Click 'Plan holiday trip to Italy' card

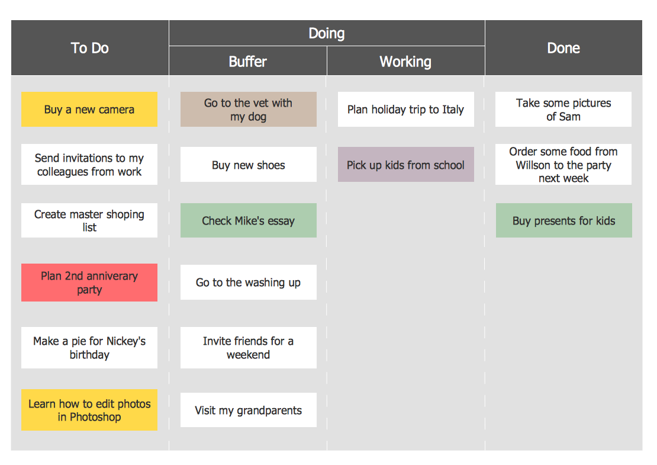pos(406,110)
